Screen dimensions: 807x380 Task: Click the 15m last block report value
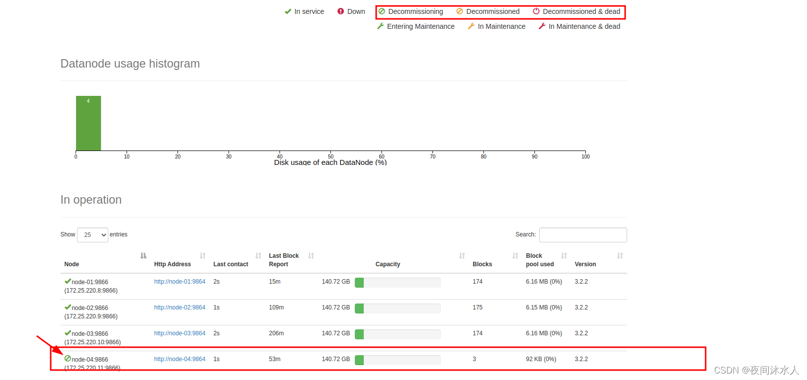coord(275,282)
